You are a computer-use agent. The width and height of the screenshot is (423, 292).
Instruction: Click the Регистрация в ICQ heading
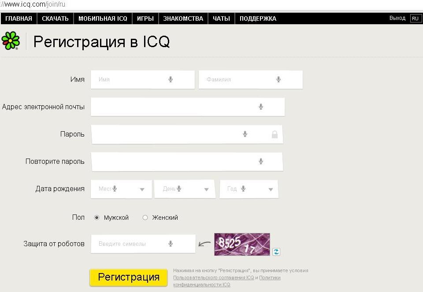(101, 41)
